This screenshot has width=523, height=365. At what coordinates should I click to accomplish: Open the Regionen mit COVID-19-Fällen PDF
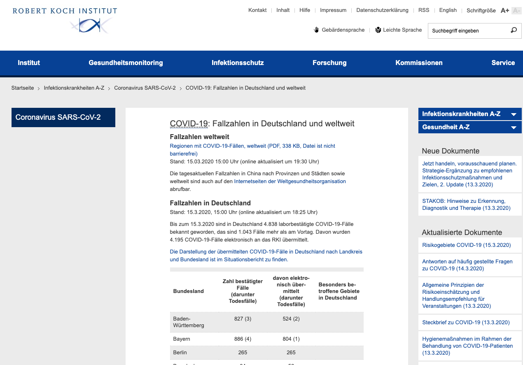(x=252, y=150)
